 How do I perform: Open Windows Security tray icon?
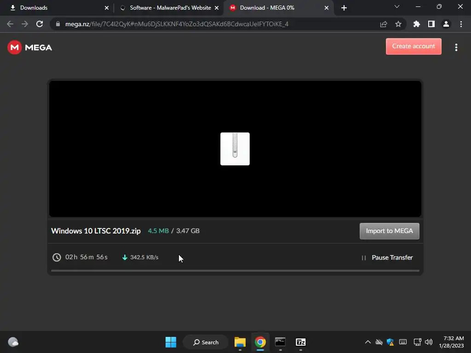pyautogui.click(x=390, y=342)
